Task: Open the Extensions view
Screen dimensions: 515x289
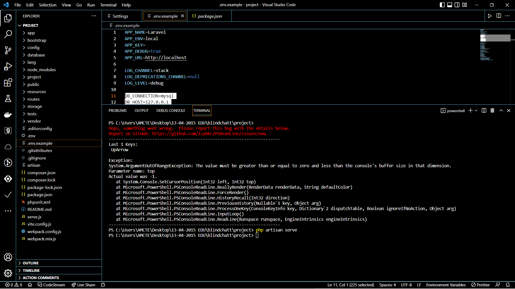Action: [8, 82]
